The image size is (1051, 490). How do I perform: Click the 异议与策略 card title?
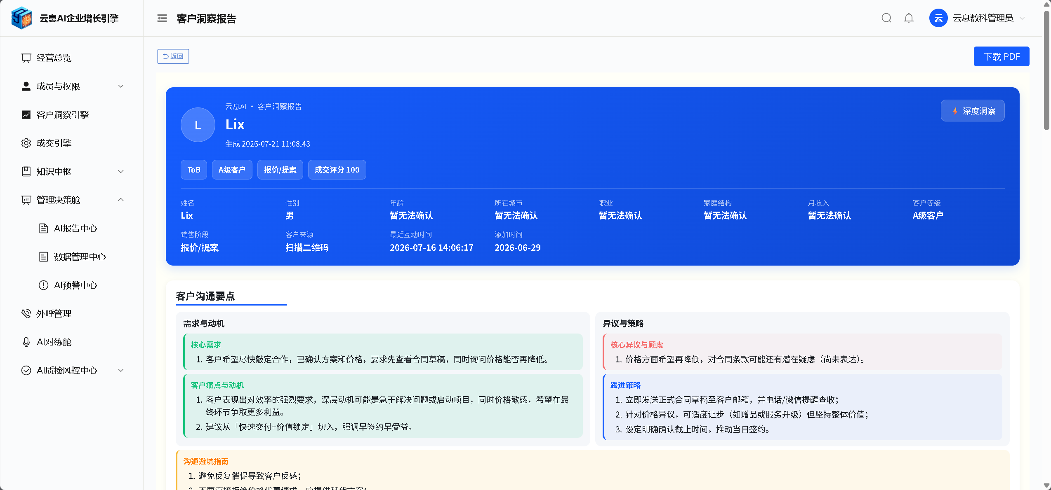point(623,324)
